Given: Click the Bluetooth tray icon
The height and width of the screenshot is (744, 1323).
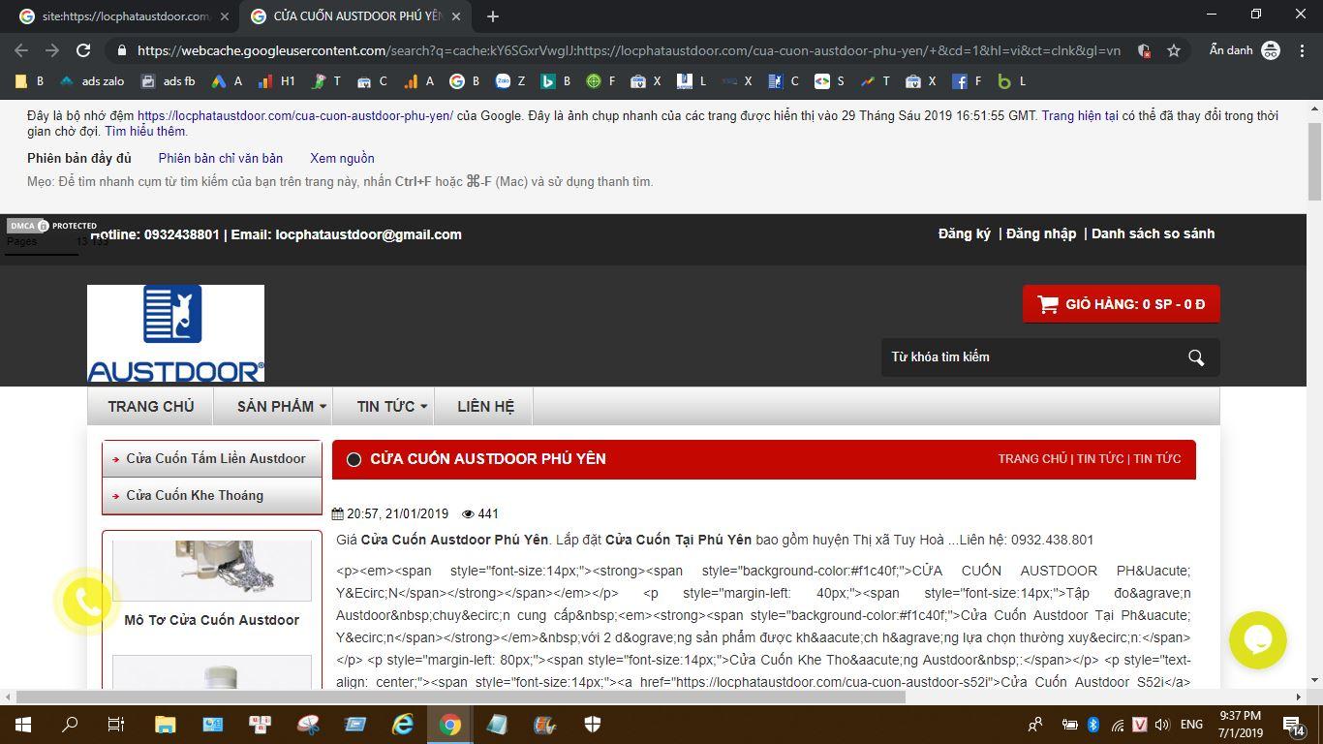Looking at the screenshot, I should click(1092, 724).
